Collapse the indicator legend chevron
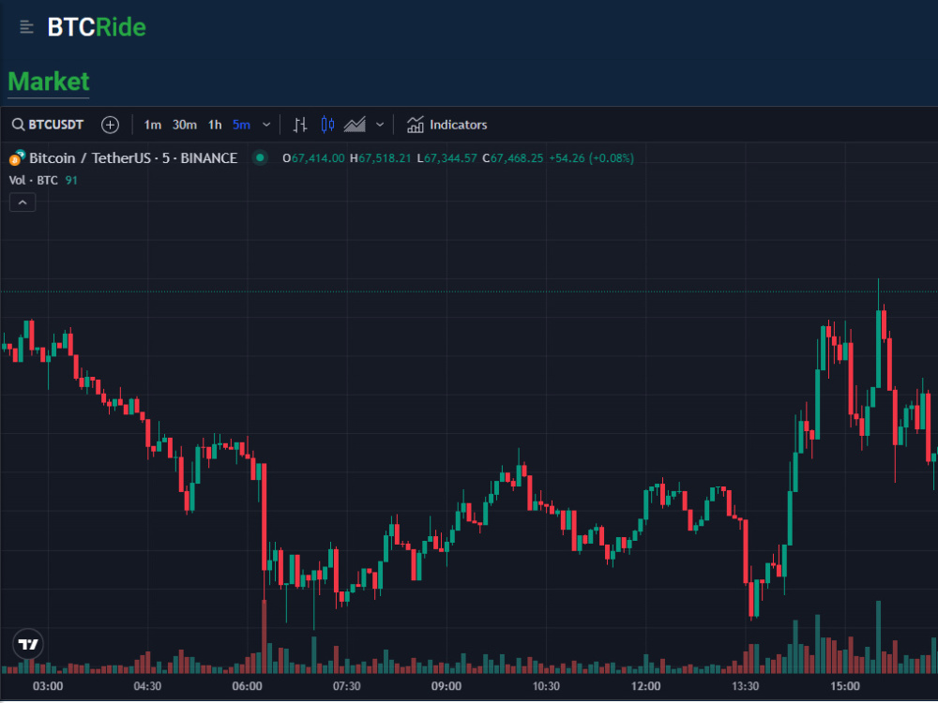The width and height of the screenshot is (938, 703). point(23,202)
